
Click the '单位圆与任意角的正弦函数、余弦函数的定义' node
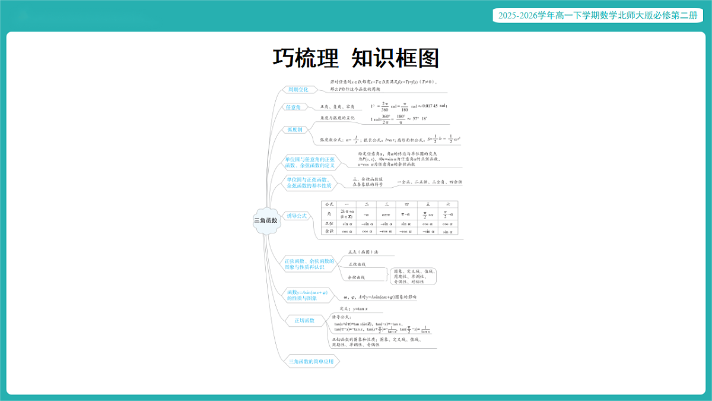tap(311, 163)
